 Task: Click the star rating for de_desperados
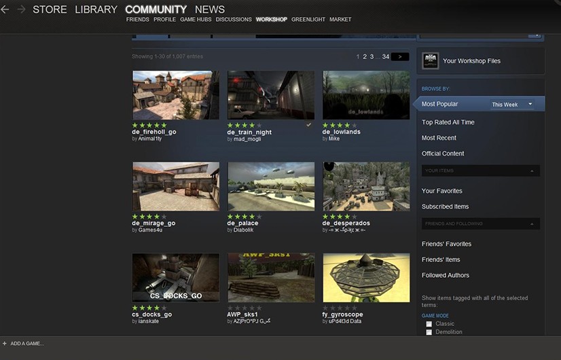click(x=340, y=217)
